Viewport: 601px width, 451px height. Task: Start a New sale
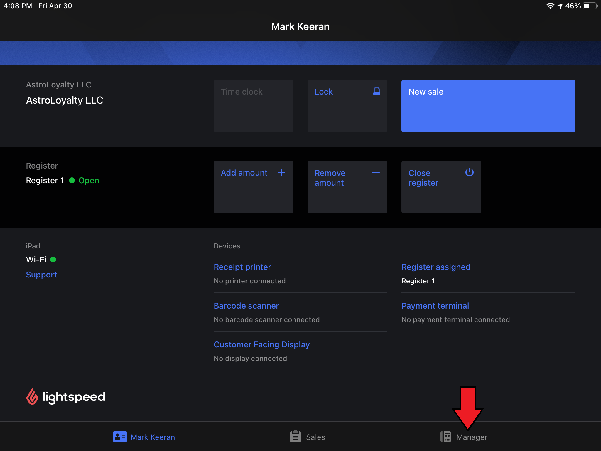coord(488,106)
